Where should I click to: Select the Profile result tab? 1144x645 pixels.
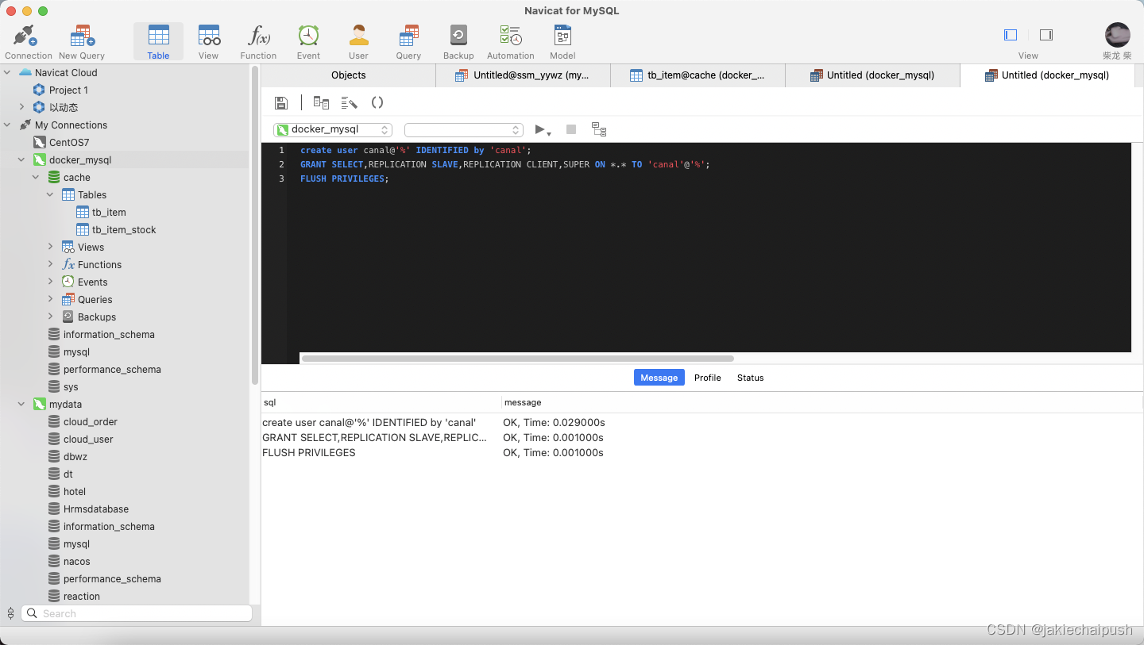click(x=707, y=378)
